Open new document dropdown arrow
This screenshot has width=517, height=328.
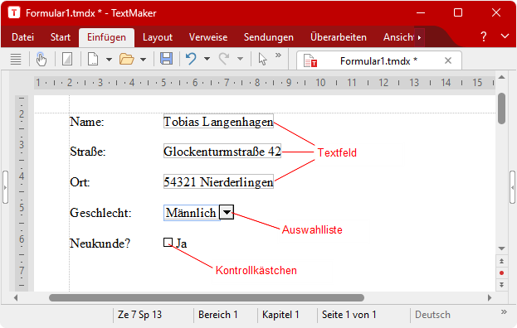click(x=109, y=60)
